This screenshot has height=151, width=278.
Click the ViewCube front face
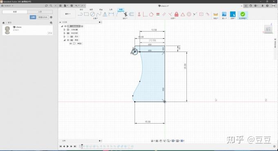(268, 29)
